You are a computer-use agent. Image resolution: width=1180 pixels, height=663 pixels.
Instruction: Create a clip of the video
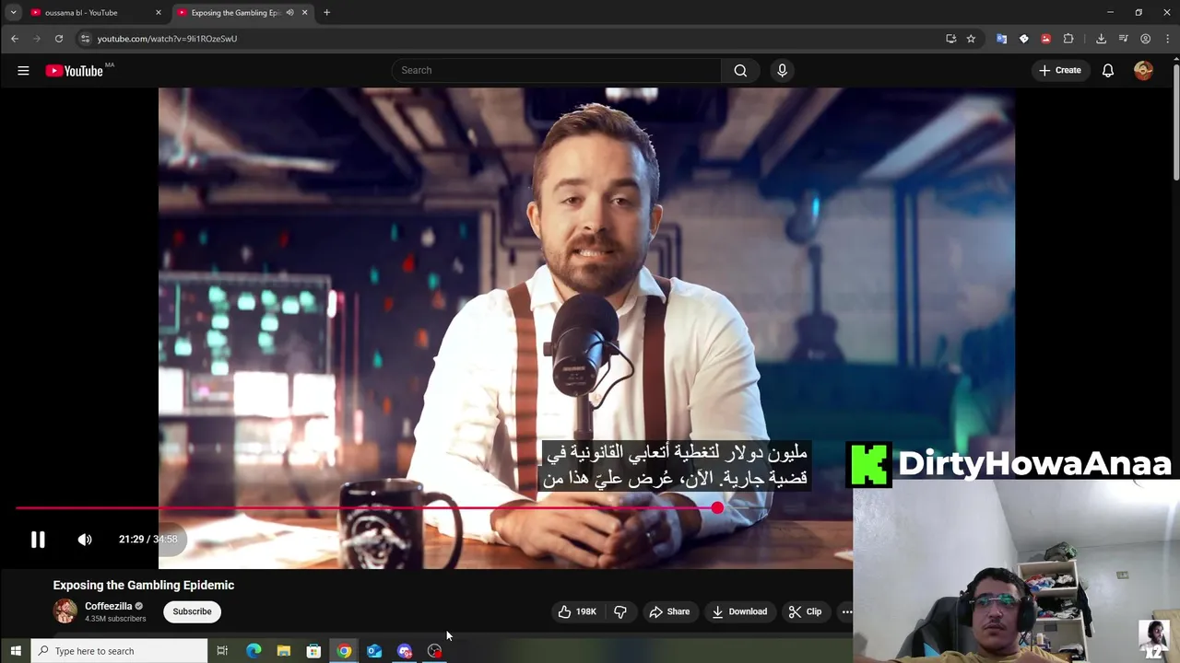tap(805, 611)
